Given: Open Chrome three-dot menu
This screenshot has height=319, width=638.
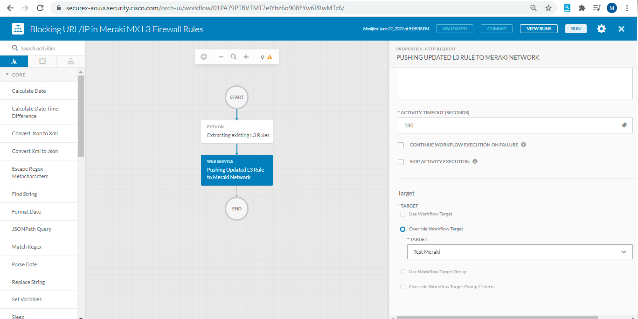Looking at the screenshot, I should click(x=627, y=8).
